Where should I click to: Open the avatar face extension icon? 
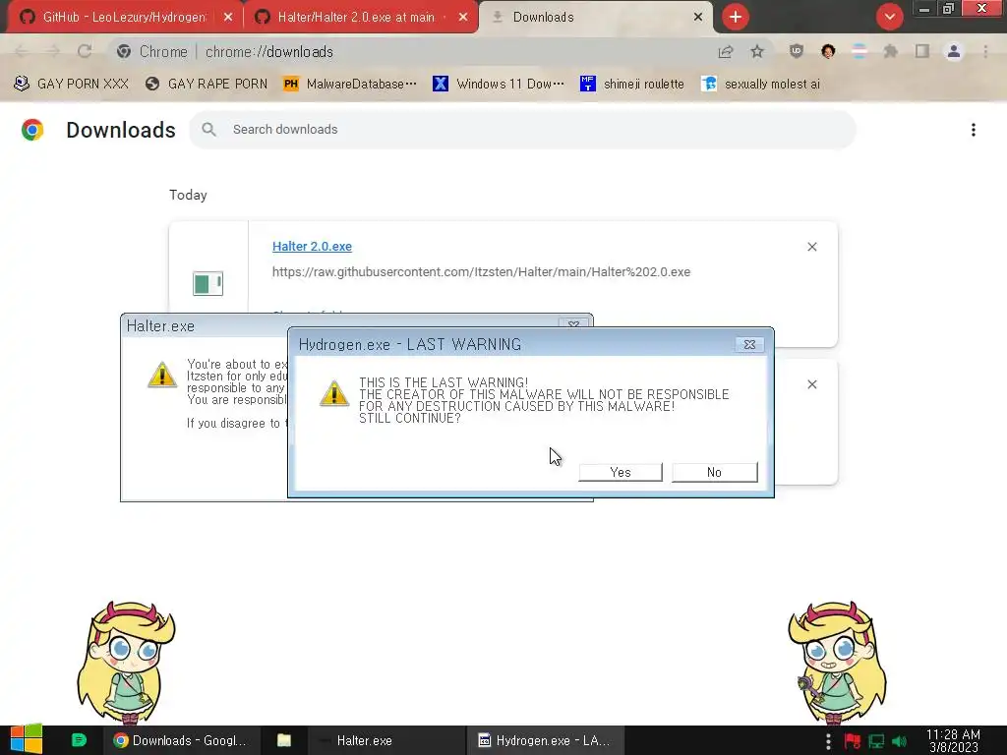(828, 51)
